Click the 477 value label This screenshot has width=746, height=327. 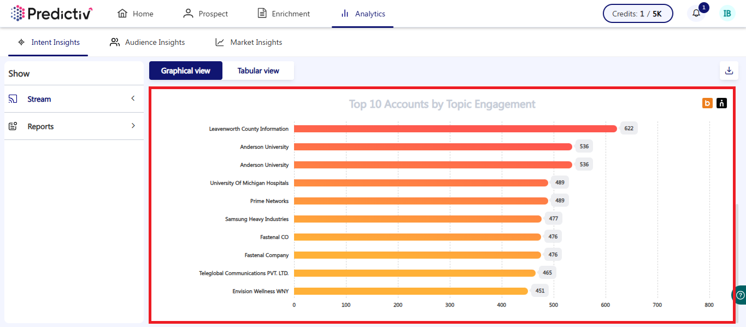(554, 219)
